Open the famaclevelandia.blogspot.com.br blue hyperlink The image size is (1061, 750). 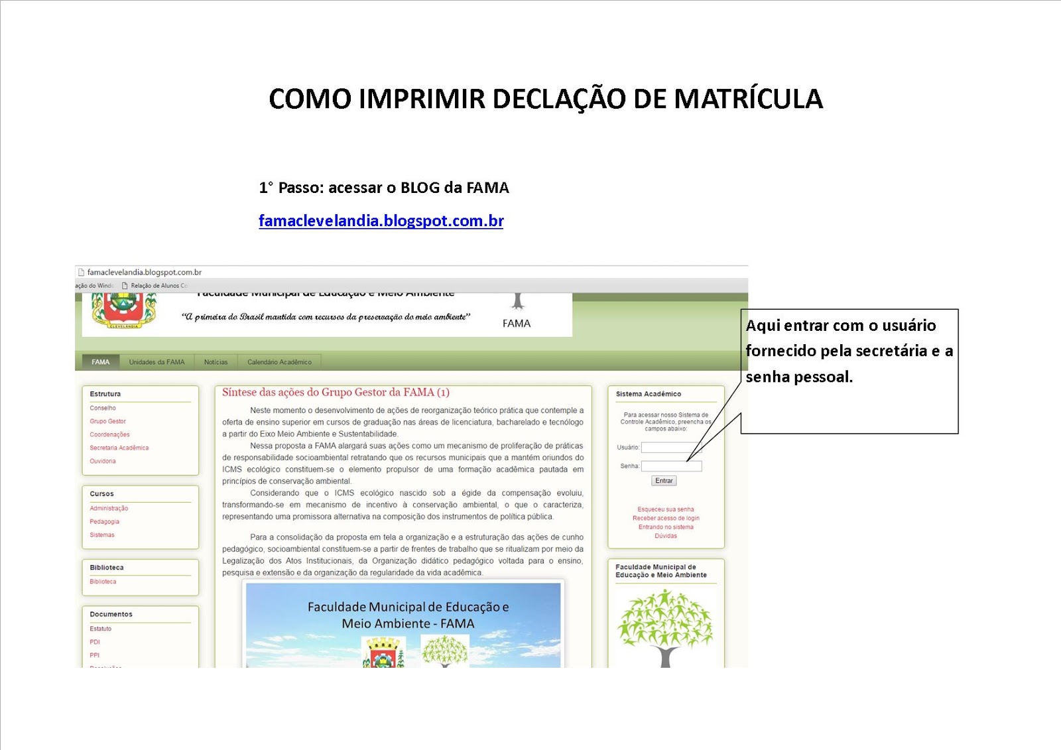click(x=381, y=221)
